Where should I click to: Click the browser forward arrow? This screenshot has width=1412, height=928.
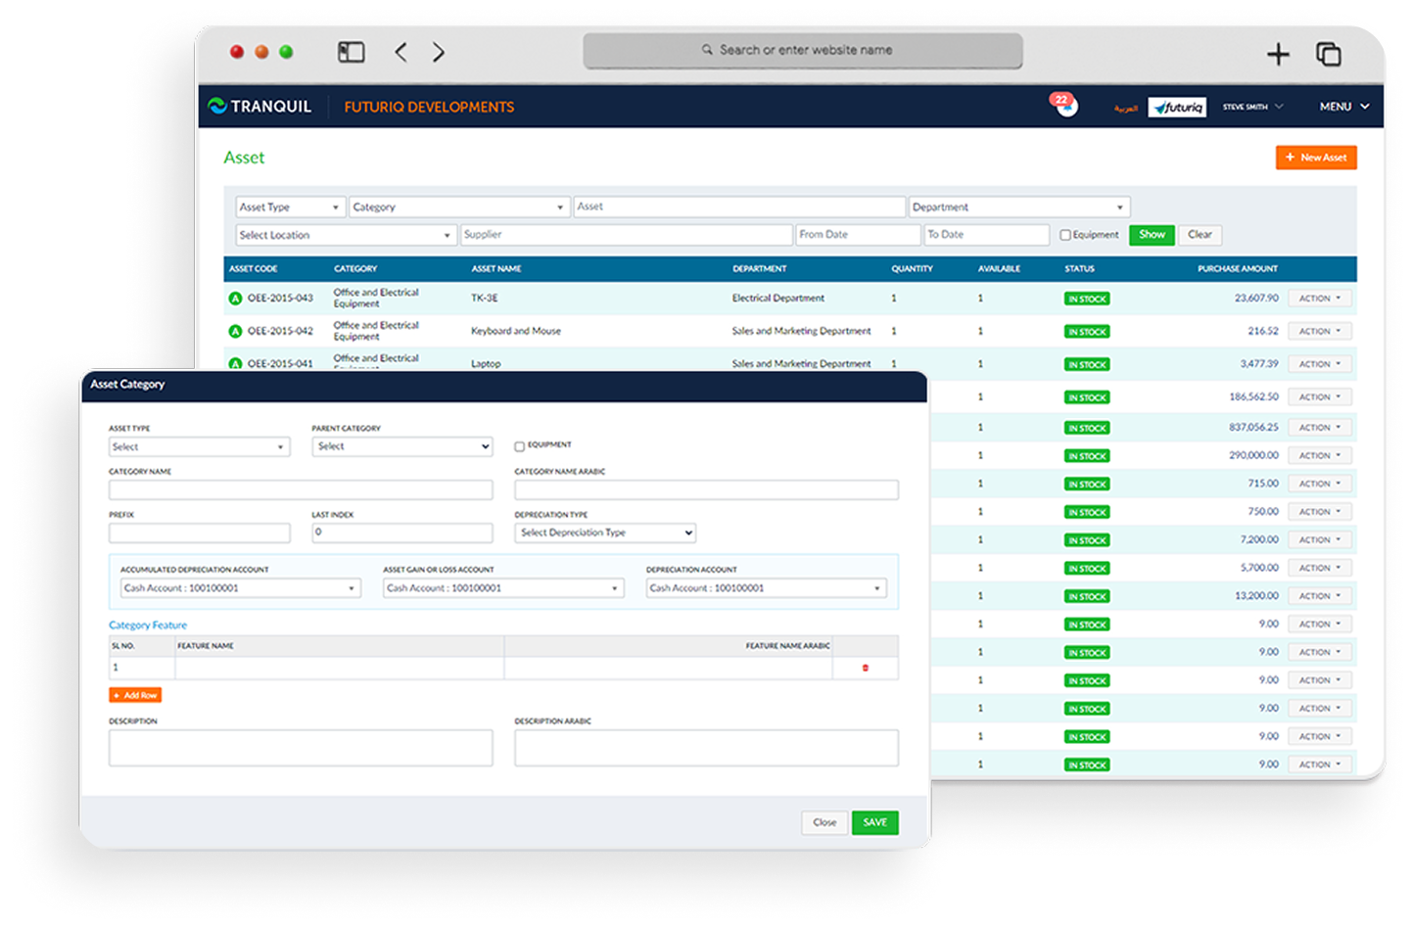438,52
